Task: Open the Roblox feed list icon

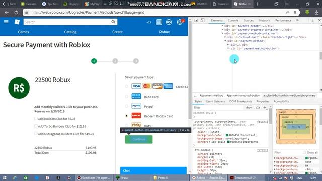Action: tap(159, 22)
